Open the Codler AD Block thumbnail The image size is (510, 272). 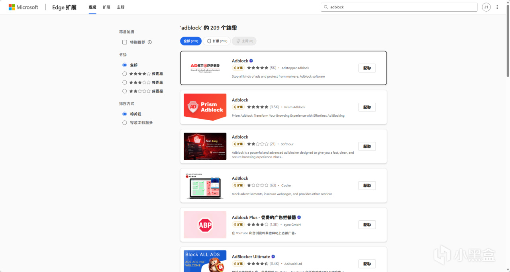pos(205,186)
